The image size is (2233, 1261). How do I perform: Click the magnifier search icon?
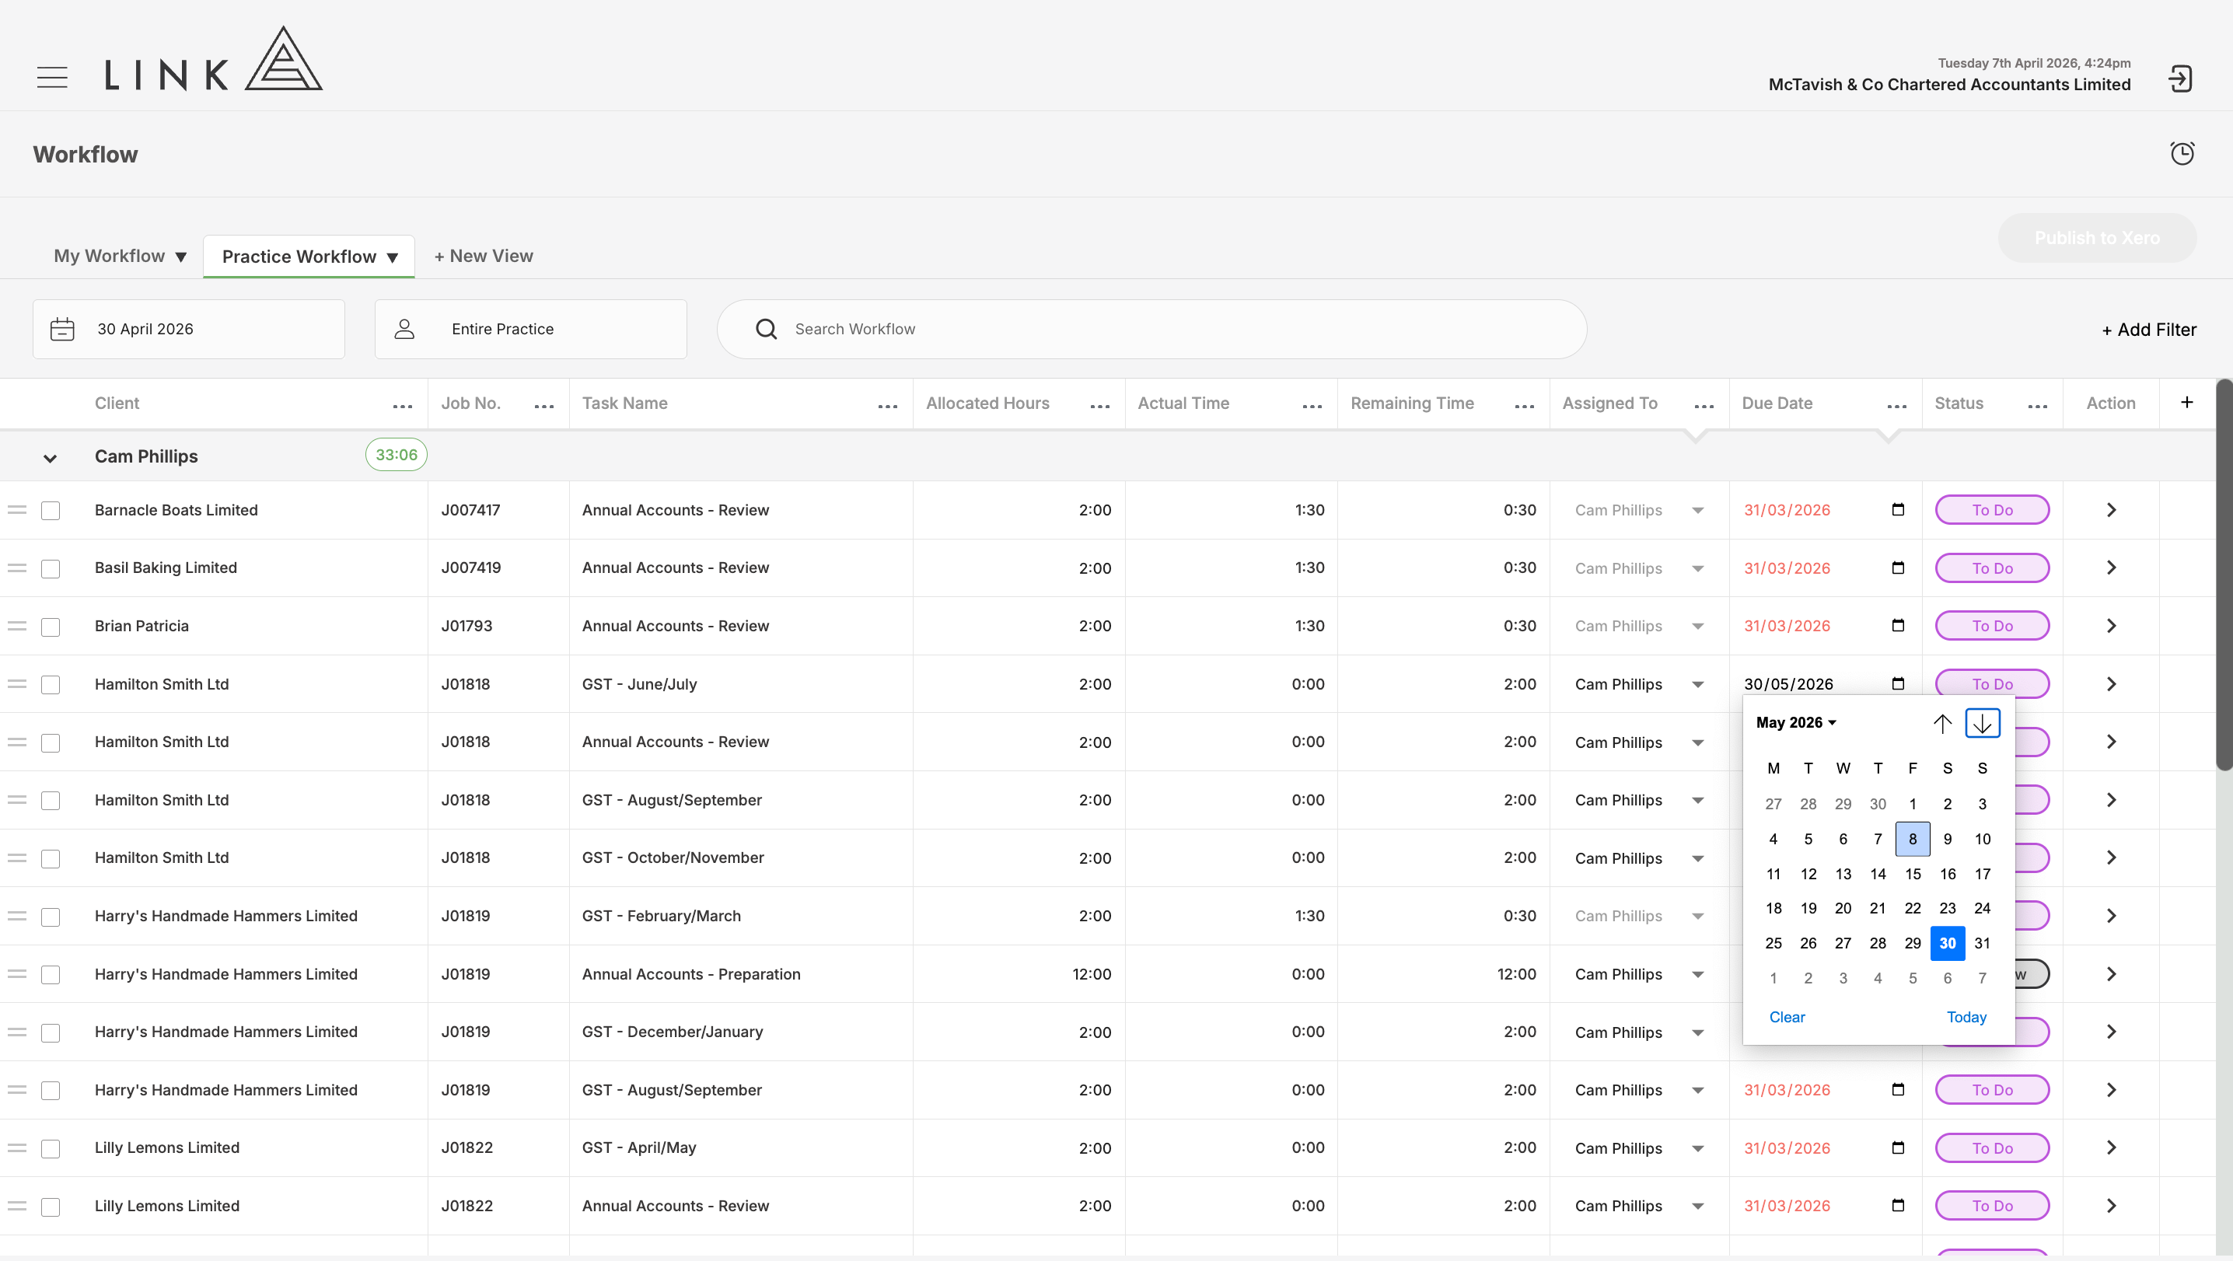[x=767, y=330]
